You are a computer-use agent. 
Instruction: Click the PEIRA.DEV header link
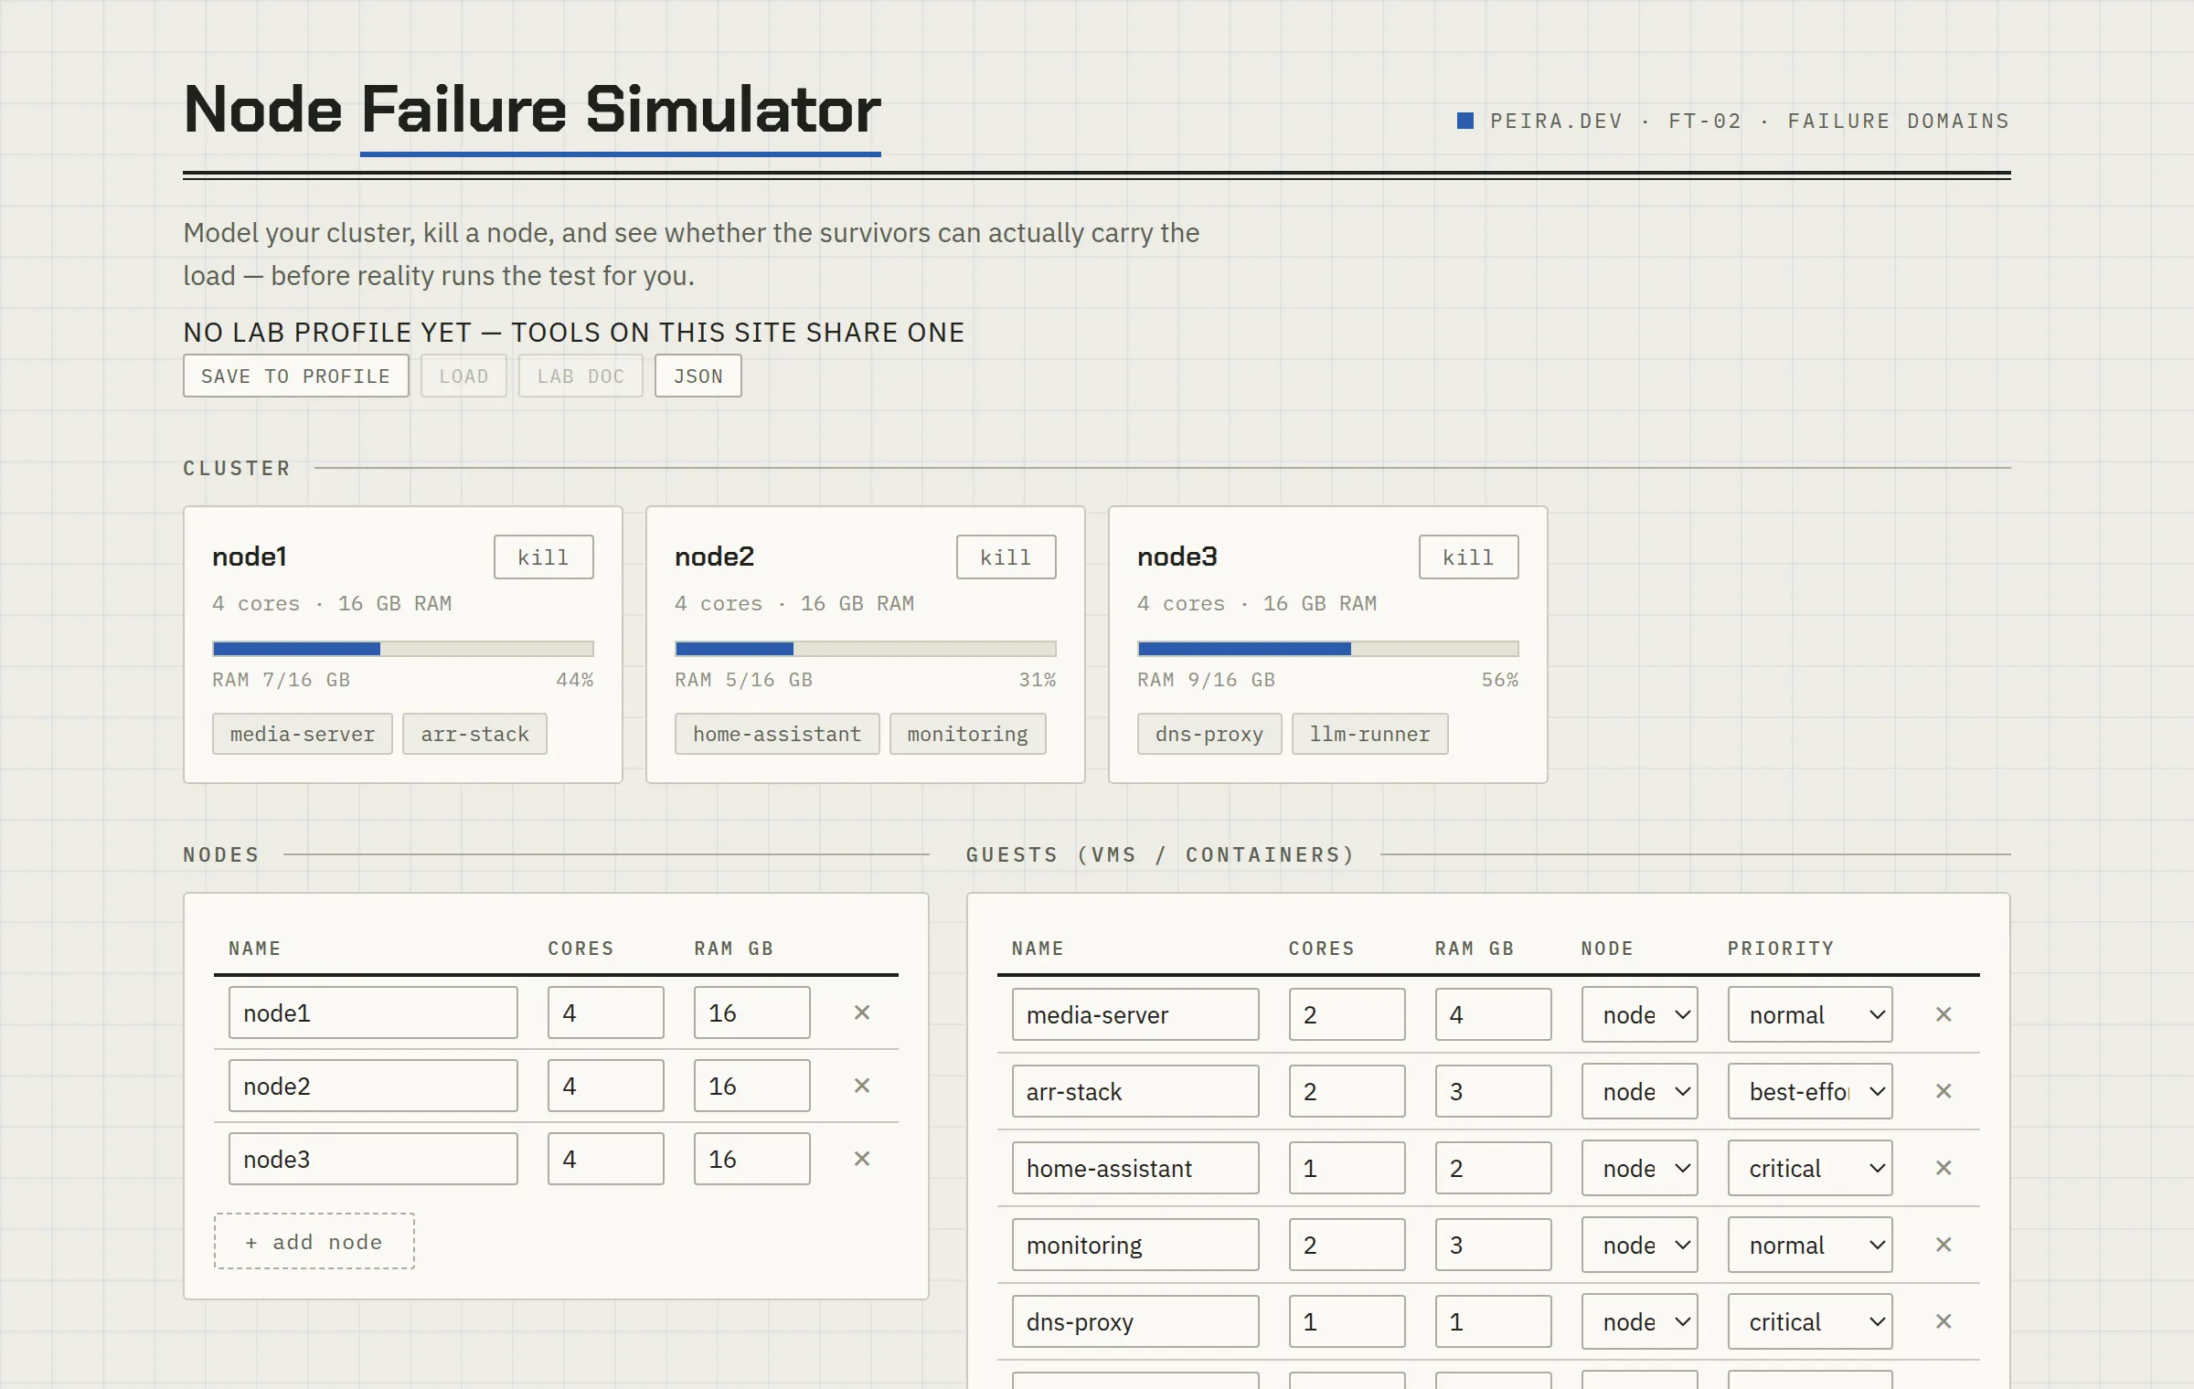[x=1556, y=121]
